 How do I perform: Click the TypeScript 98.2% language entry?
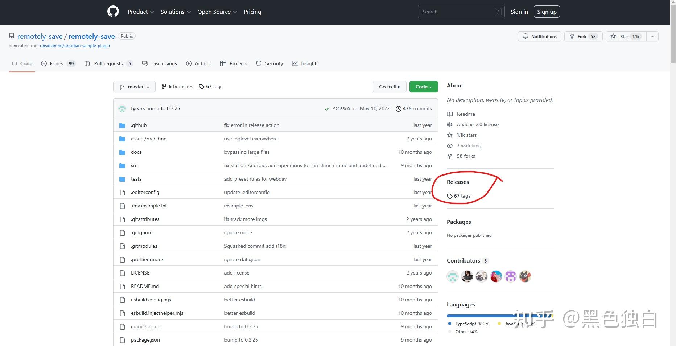coord(469,324)
